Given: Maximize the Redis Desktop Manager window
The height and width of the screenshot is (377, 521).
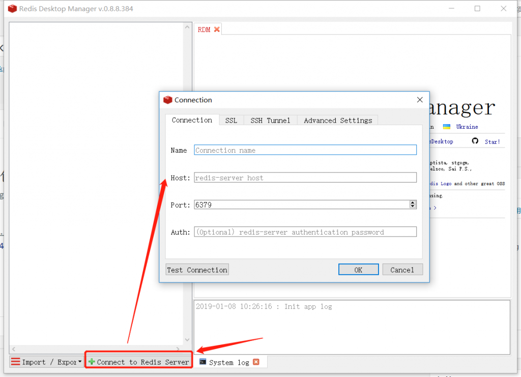Looking at the screenshot, I should [x=477, y=9].
